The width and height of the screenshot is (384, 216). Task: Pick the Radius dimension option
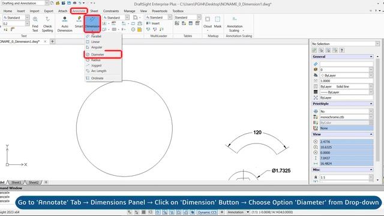(x=103, y=60)
